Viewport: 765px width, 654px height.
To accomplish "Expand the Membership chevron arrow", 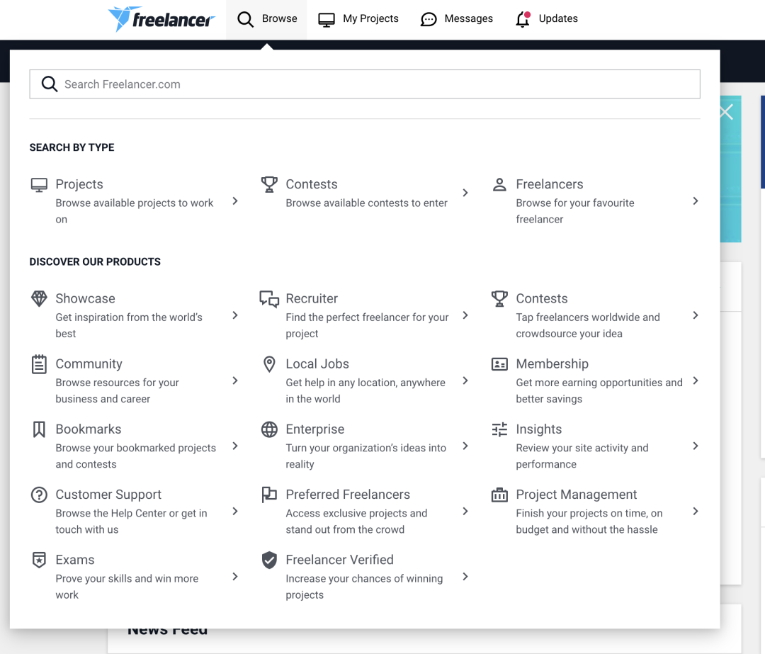I will coord(696,380).
